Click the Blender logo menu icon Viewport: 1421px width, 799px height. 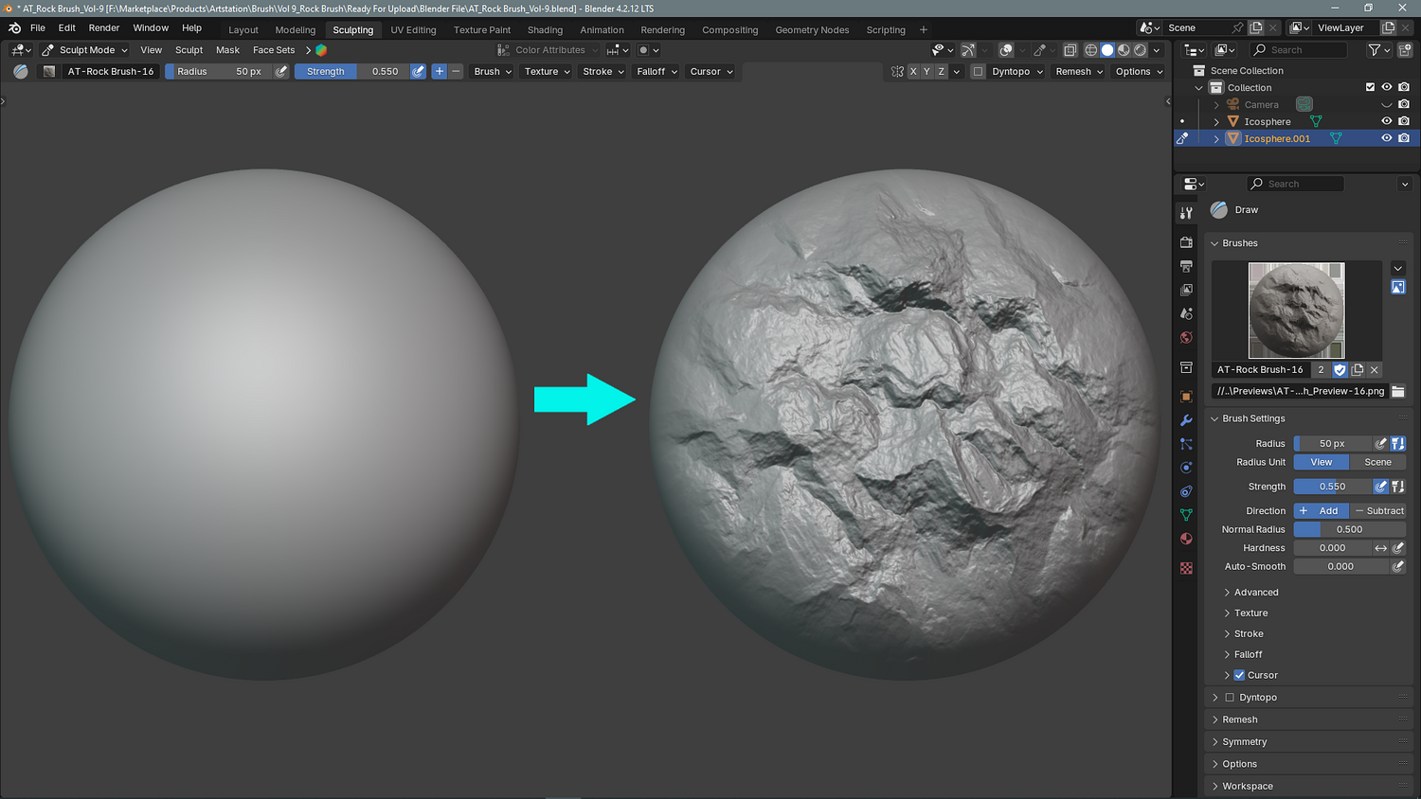click(x=14, y=28)
